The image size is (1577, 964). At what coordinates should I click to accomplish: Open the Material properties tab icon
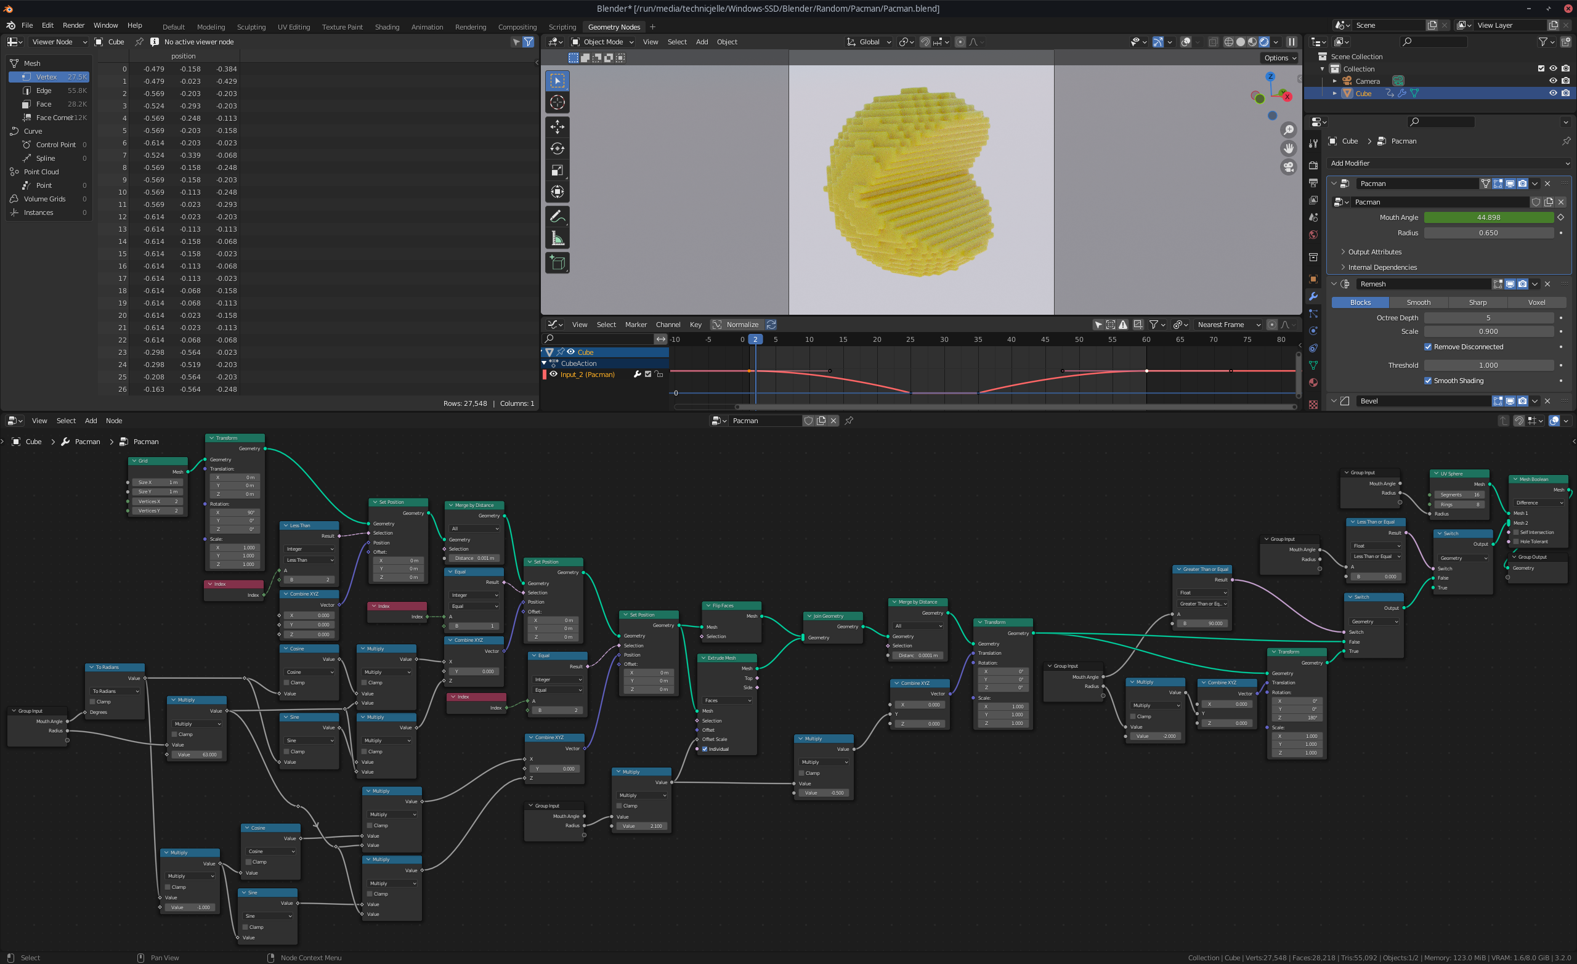(x=1313, y=383)
